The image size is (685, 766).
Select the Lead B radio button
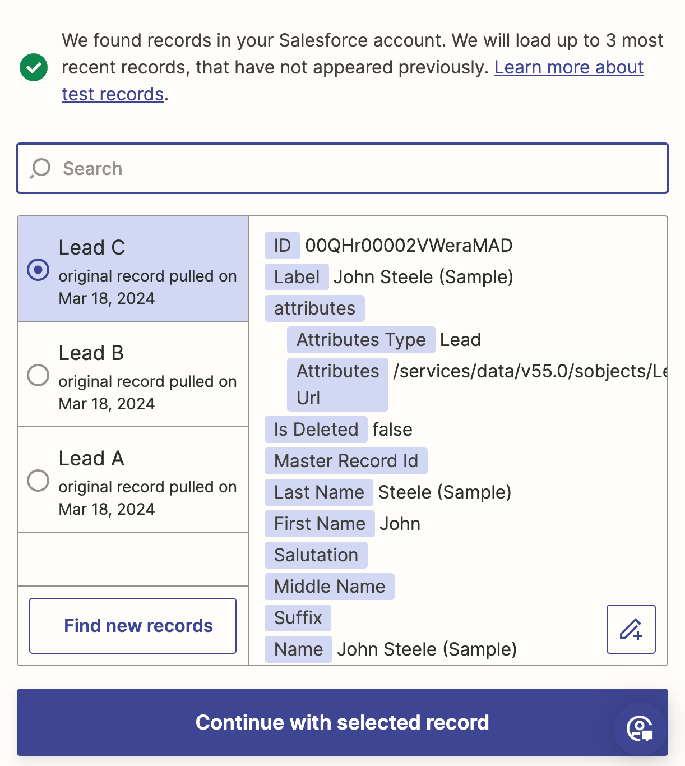38,375
